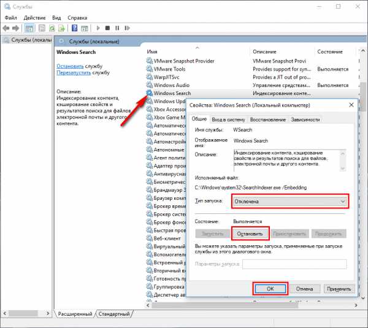Pause service using toolbar pause icon

pos(117,28)
